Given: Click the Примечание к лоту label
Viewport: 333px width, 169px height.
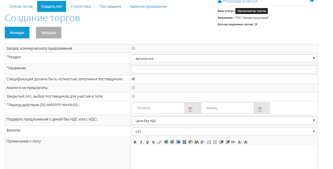Looking at the screenshot, I should [24, 141].
